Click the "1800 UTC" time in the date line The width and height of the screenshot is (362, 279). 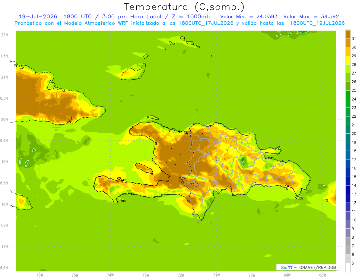(x=78, y=17)
